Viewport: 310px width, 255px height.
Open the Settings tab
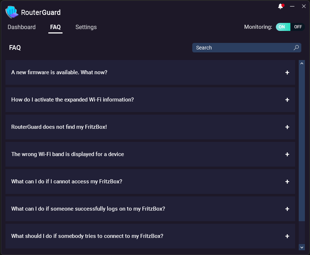pyautogui.click(x=86, y=27)
